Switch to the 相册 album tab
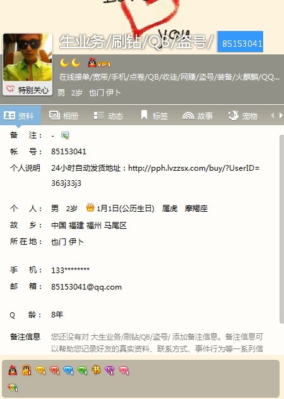 64,116
